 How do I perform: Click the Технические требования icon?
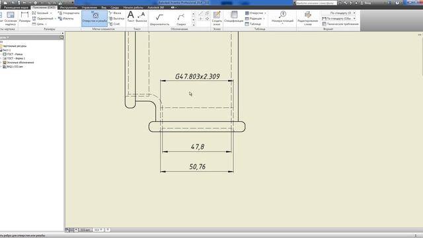click(325, 24)
